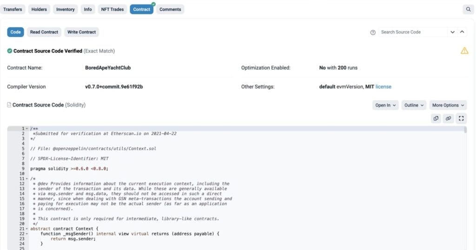The height and width of the screenshot is (250, 476).
Task: Copy source code with the copy icon
Action: (436, 118)
